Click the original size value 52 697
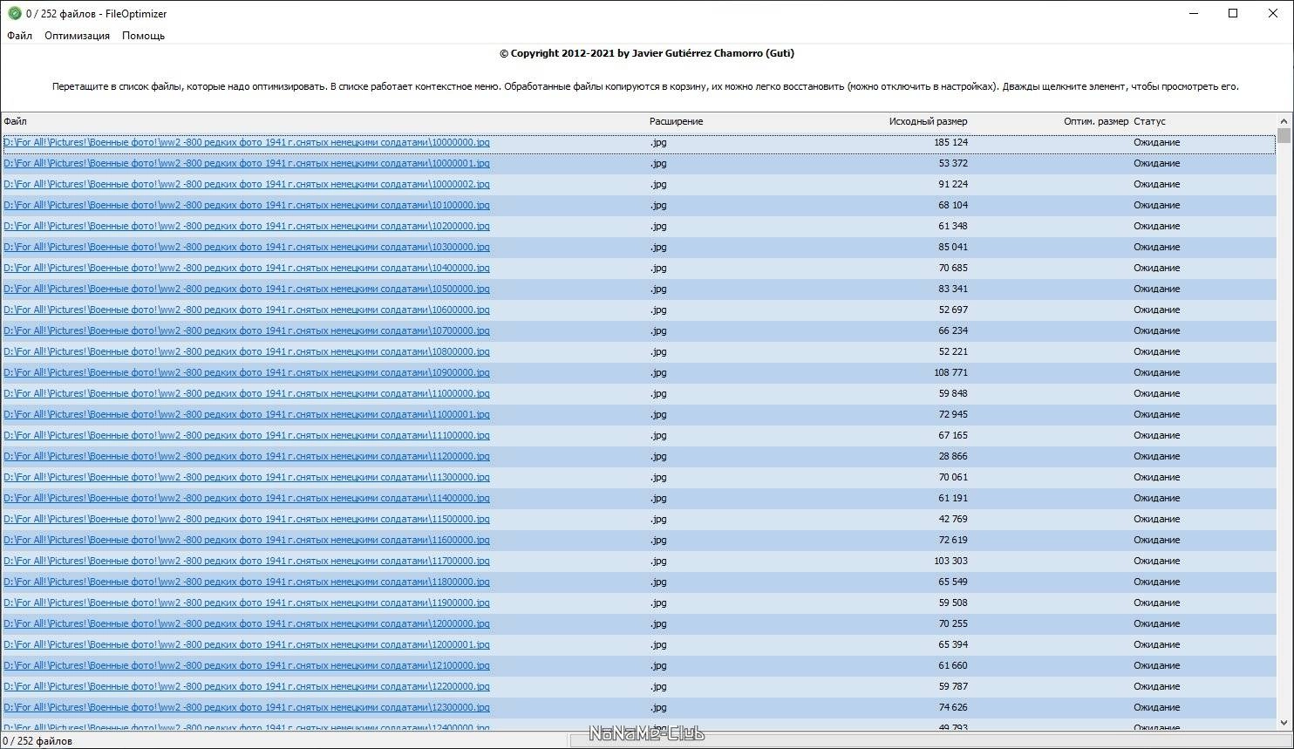Viewport: 1294px width, 749px height. (953, 310)
